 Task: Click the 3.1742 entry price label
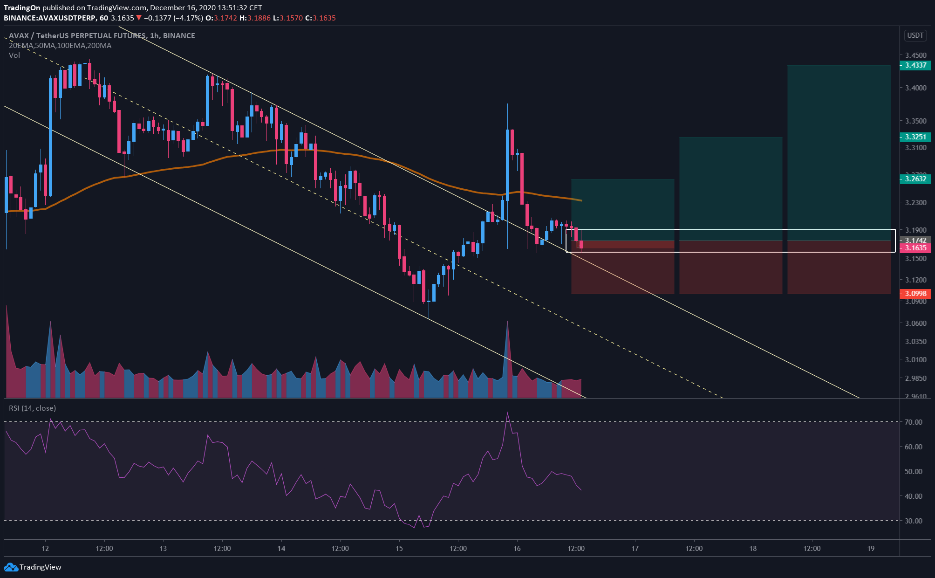point(915,240)
